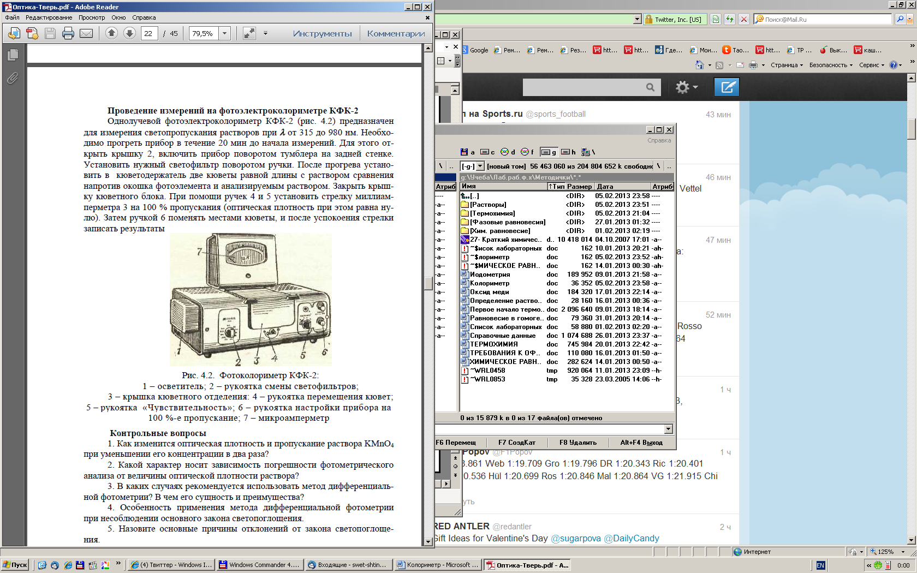Click the email envelope icon in Adobe Reader
This screenshot has width=917, height=573.
(86, 33)
